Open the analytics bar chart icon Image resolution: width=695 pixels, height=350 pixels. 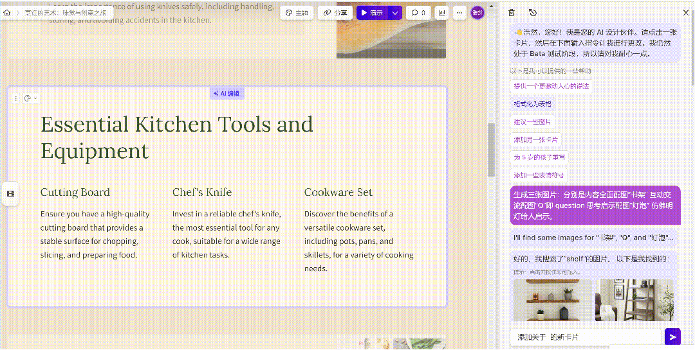(x=442, y=12)
